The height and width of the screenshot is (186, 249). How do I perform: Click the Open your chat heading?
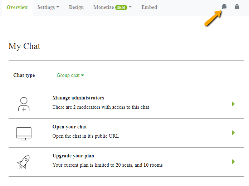pyautogui.click(x=70, y=127)
